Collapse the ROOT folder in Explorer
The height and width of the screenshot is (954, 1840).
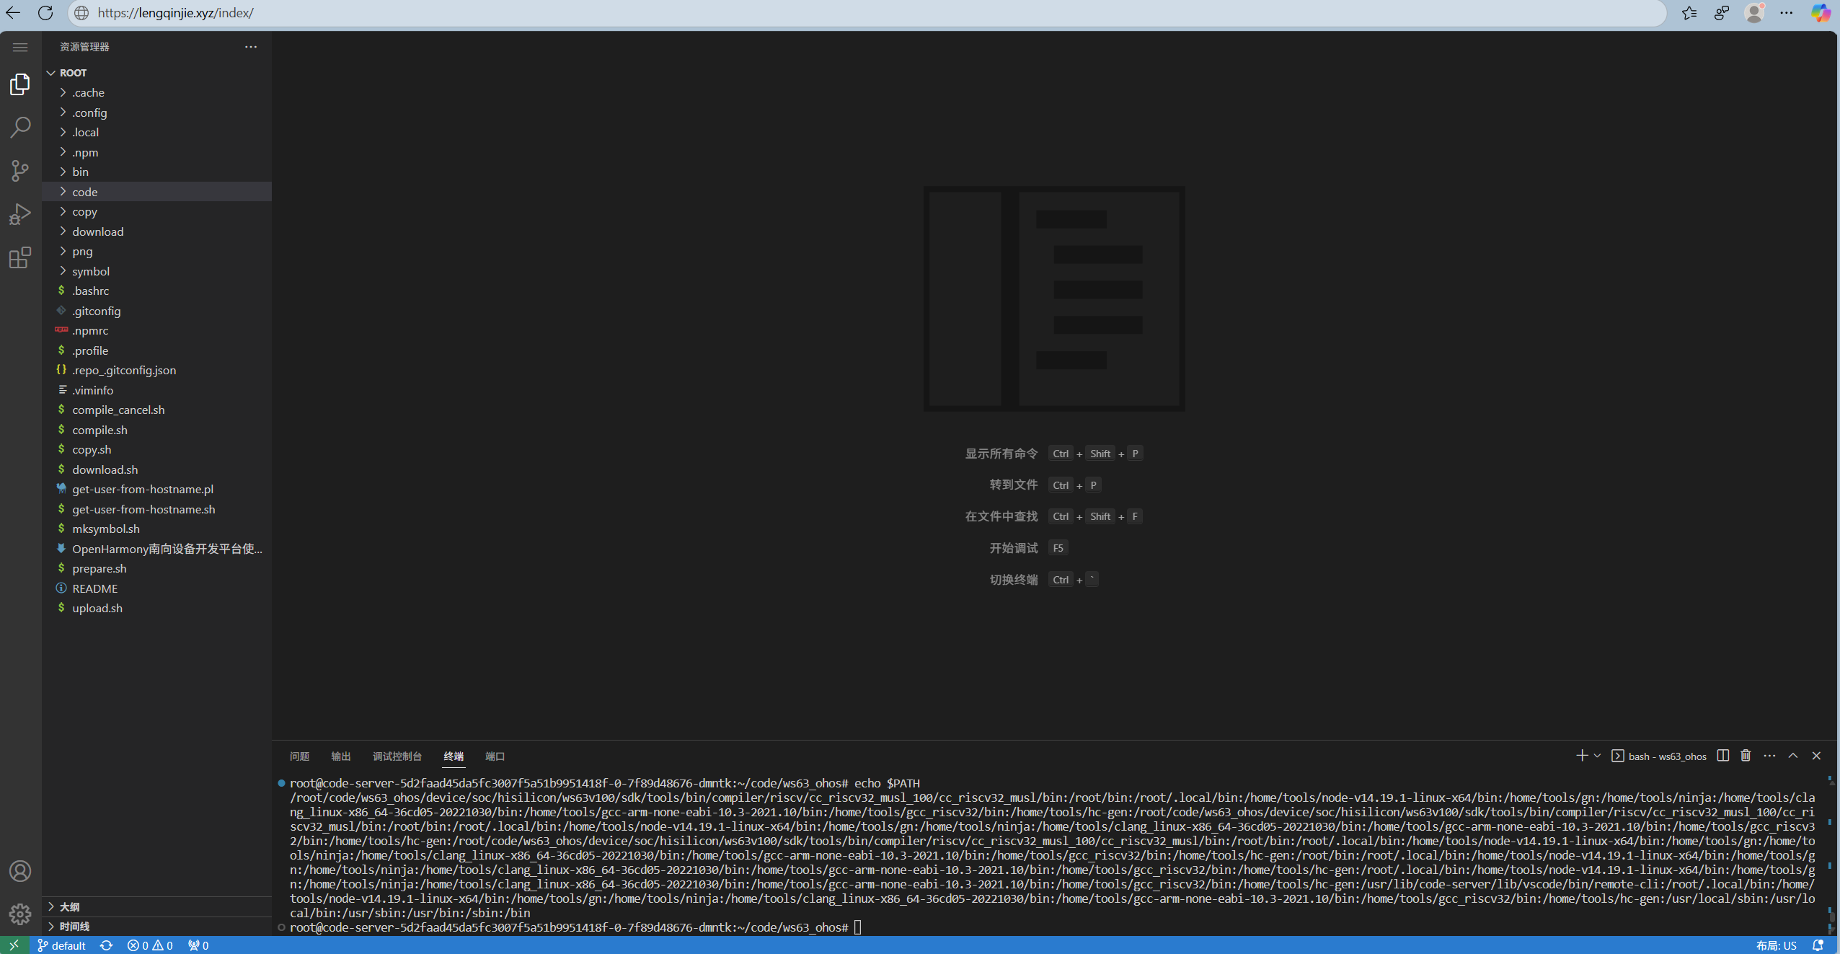tap(51, 72)
